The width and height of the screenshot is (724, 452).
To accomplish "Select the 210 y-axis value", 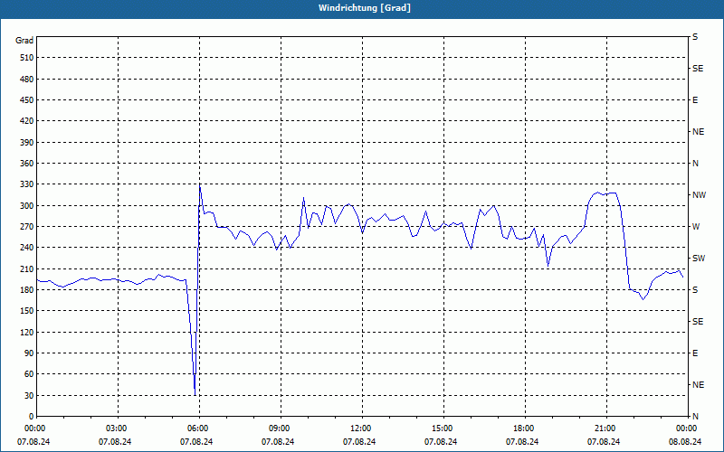I will pos(27,268).
